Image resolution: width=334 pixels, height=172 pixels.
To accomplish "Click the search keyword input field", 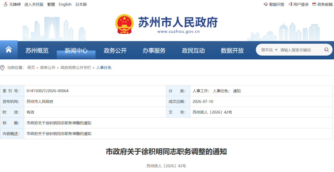I will tap(300, 50).
